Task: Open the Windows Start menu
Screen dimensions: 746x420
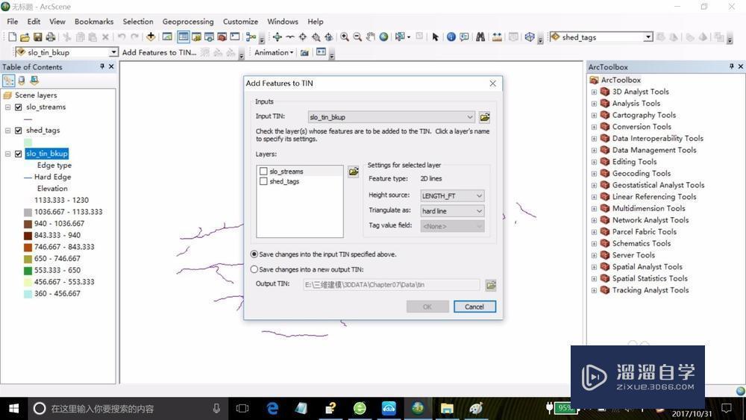Action: coord(13,409)
